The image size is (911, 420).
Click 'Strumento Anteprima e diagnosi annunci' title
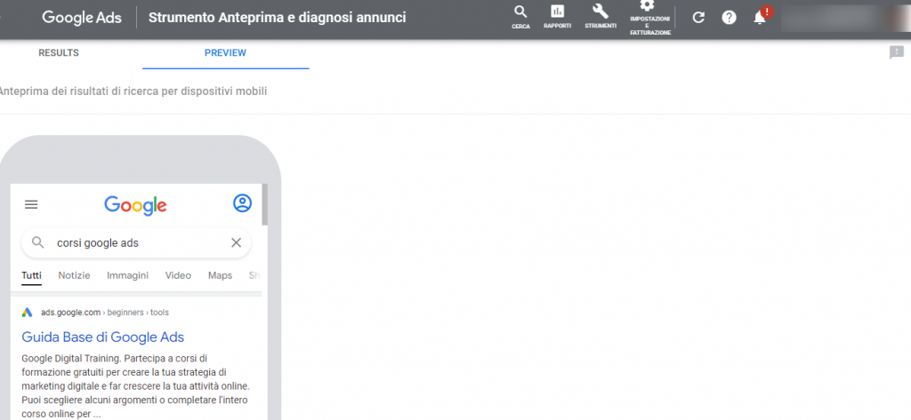pos(278,18)
